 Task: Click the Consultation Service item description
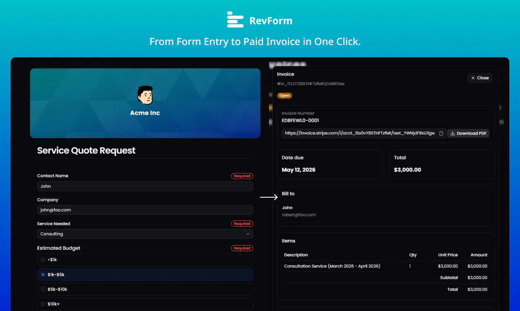(332, 266)
